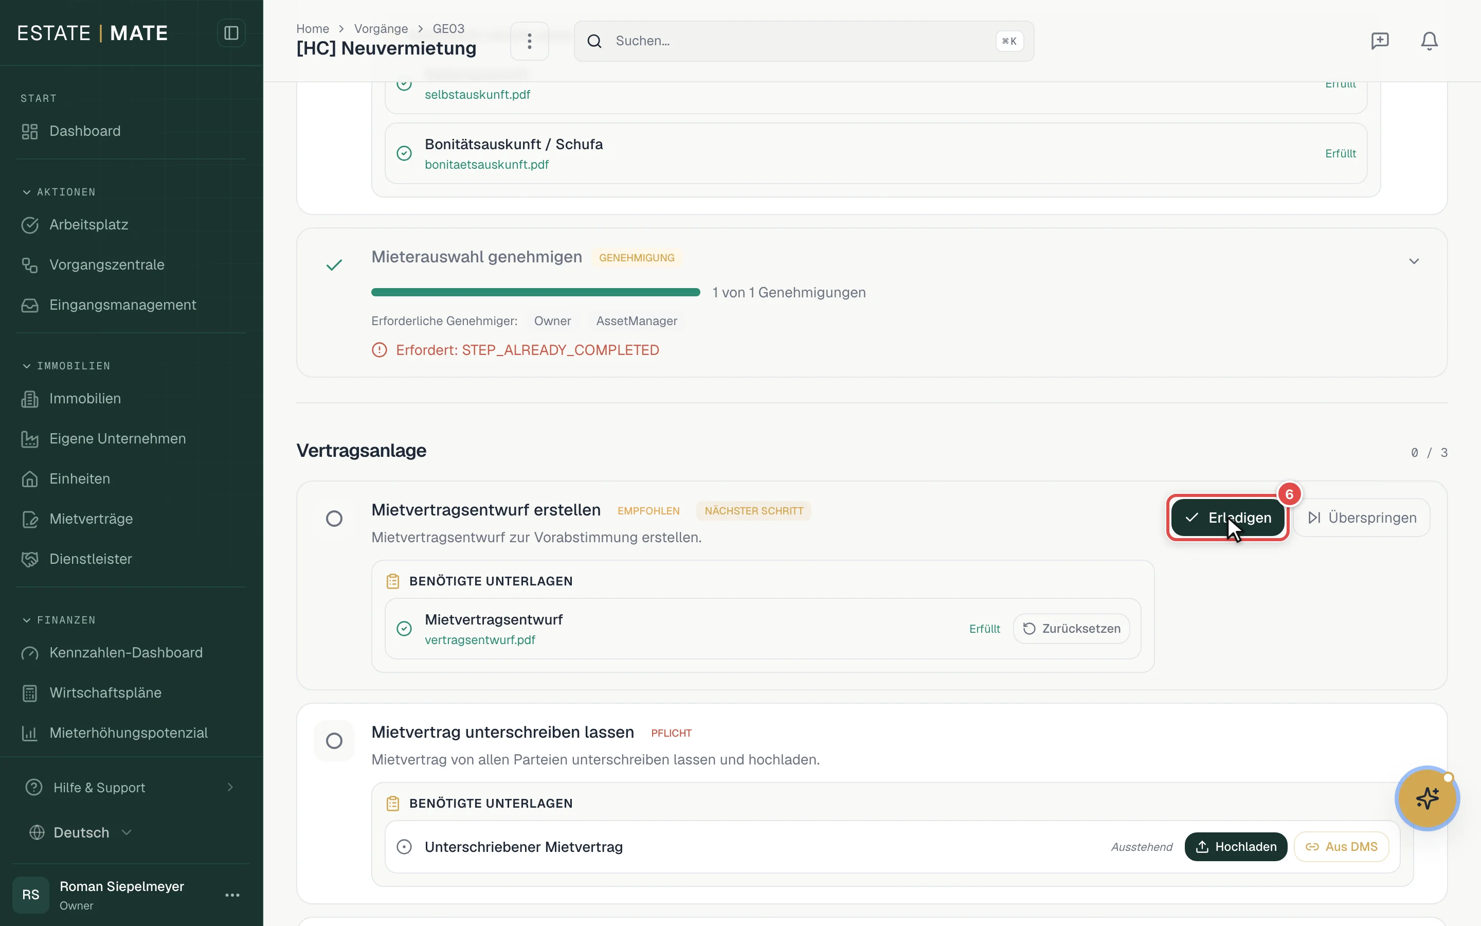Open the Deutsch language dropdown
The image size is (1481, 926).
[81, 832]
